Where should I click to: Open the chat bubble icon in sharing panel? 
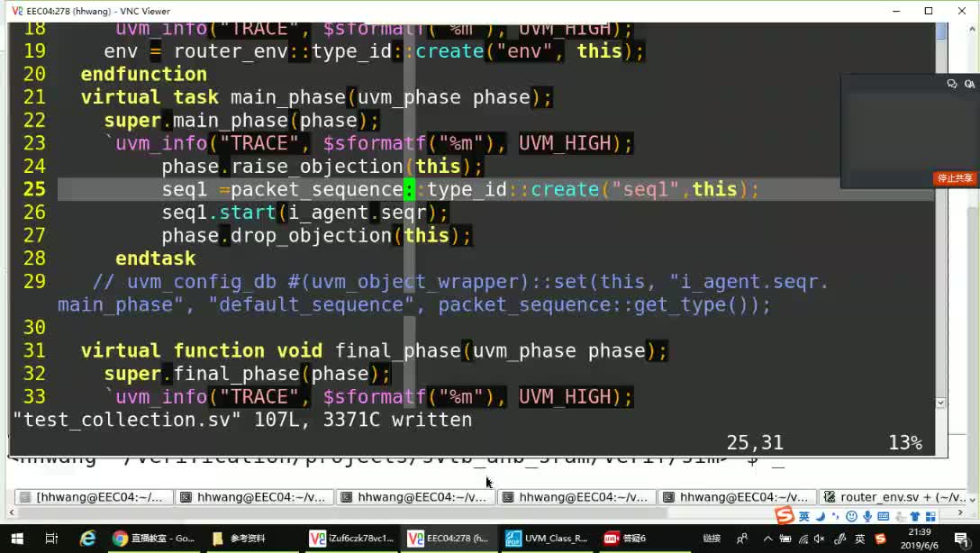952,84
